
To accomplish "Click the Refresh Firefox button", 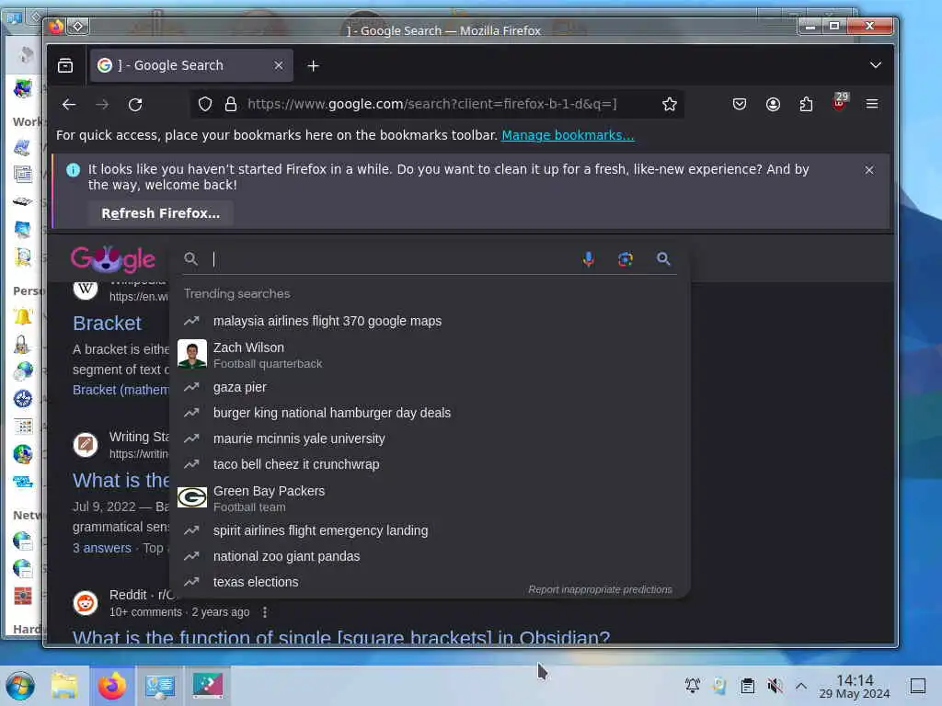I will pos(160,213).
